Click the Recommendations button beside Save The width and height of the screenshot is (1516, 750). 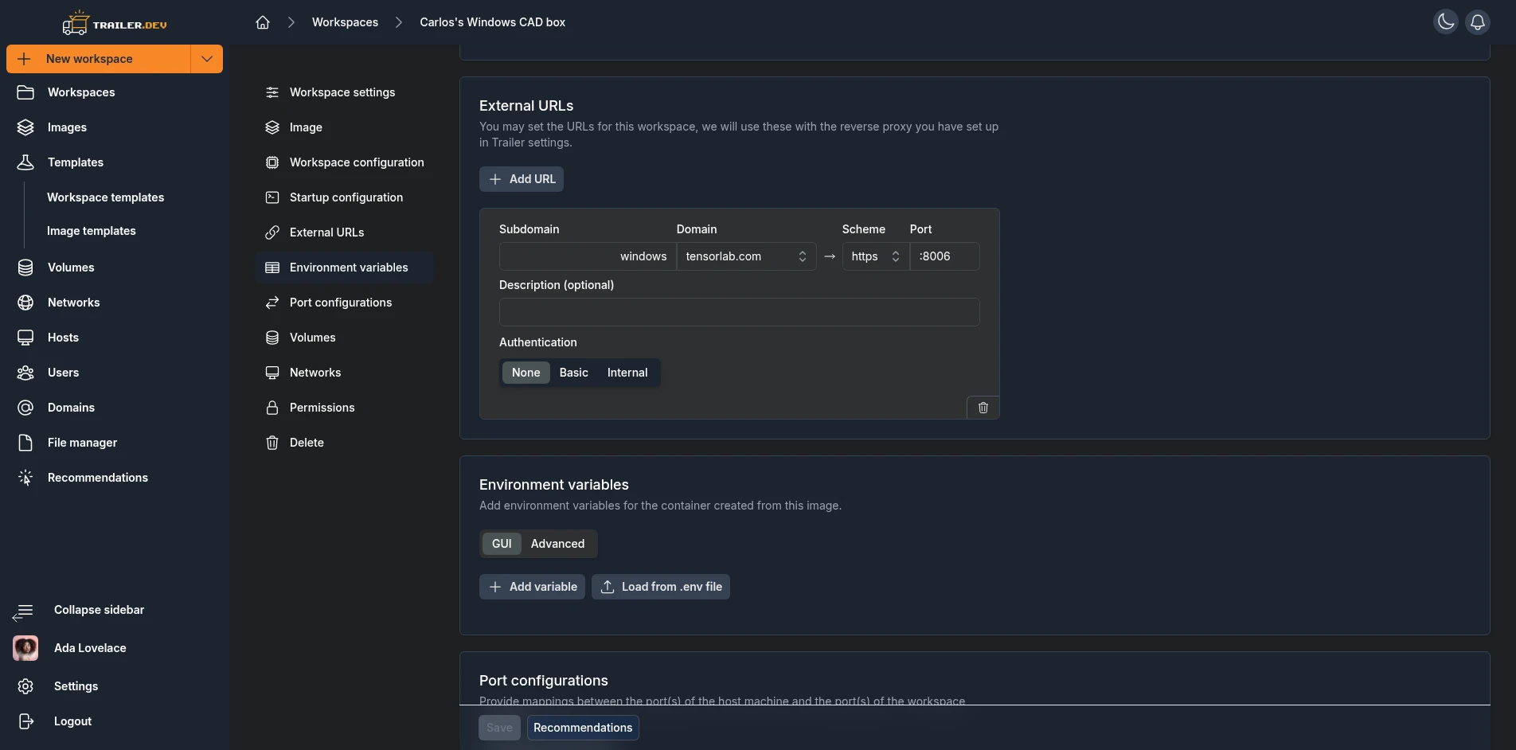click(x=583, y=728)
